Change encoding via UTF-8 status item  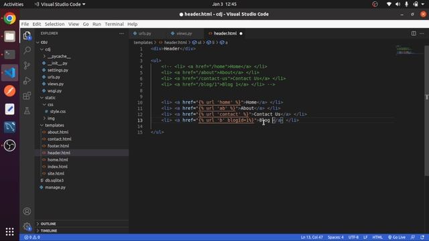tap(353, 237)
